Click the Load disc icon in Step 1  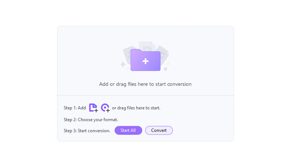[105, 108]
